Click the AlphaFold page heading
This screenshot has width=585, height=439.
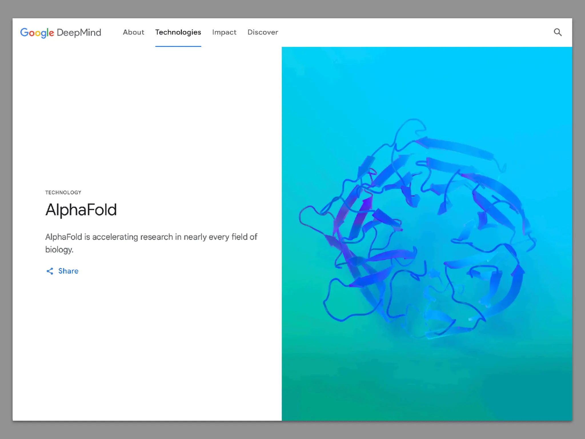tap(81, 210)
